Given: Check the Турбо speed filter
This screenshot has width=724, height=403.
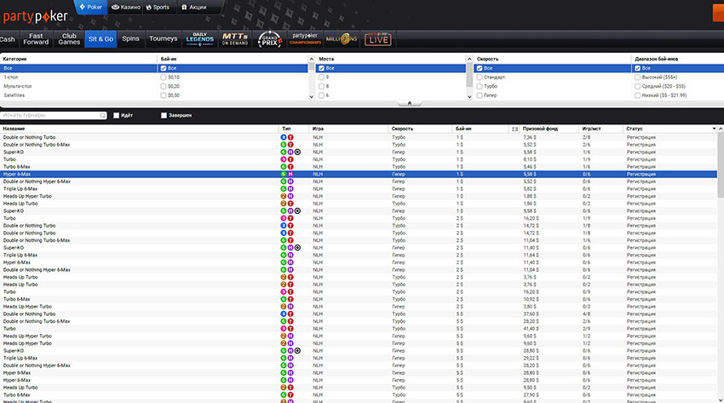Looking at the screenshot, I should tap(480, 86).
